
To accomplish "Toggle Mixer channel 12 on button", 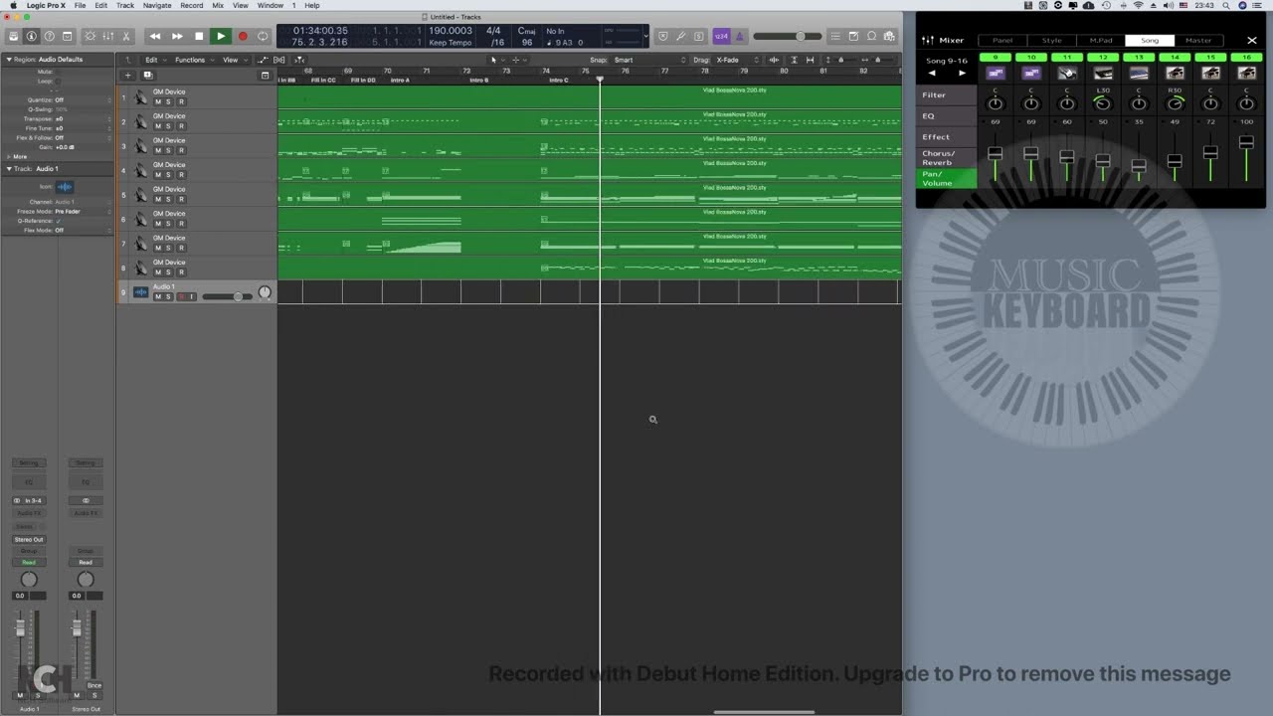I will (x=1103, y=58).
